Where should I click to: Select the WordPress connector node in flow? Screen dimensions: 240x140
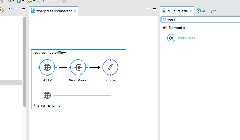click(78, 67)
